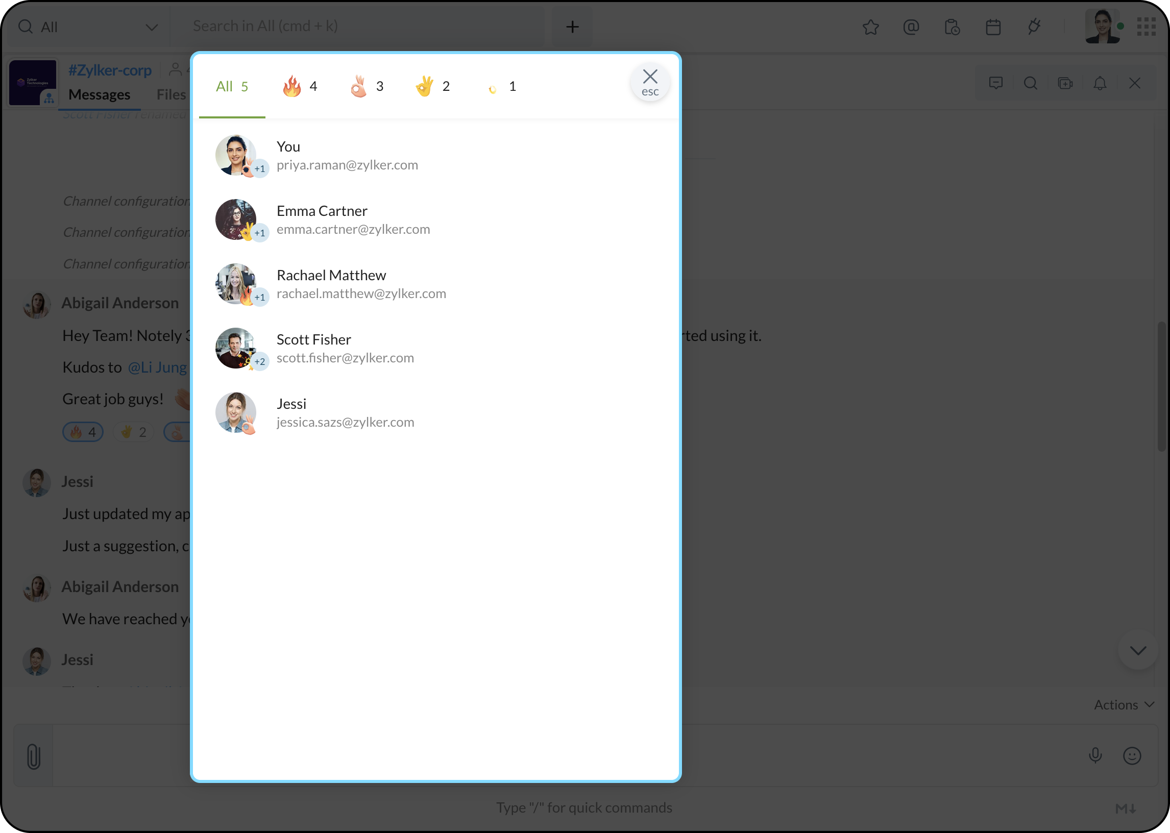Open the mentions @ icon
This screenshot has height=833, width=1170.
[911, 27]
